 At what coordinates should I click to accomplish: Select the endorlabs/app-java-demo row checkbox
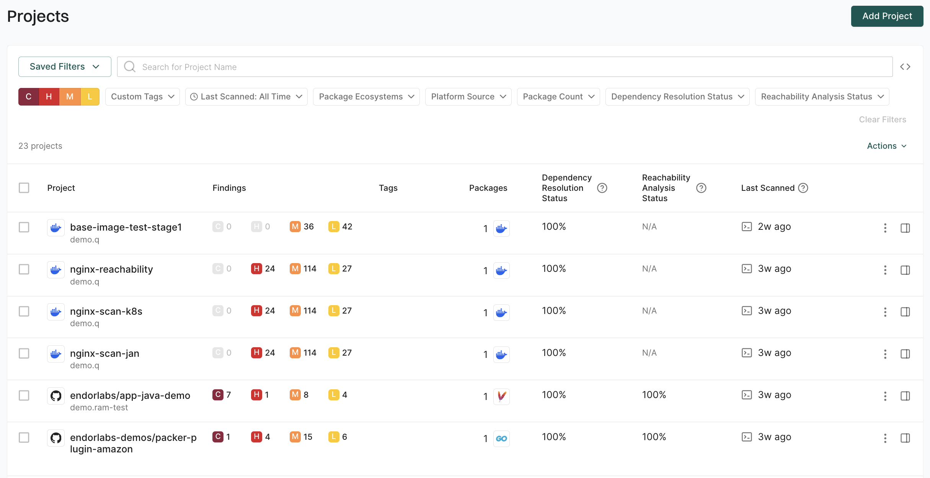pos(24,395)
